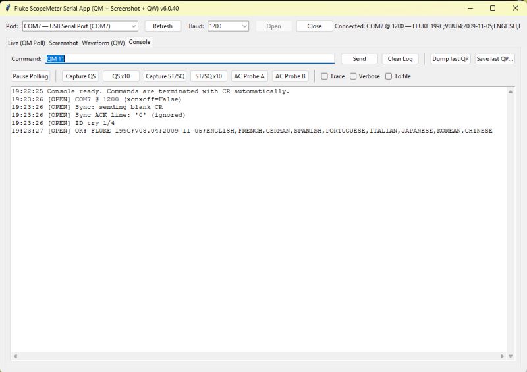The image size is (527, 372).
Task: Click the 'Console ready' log line
Action: coord(150,91)
